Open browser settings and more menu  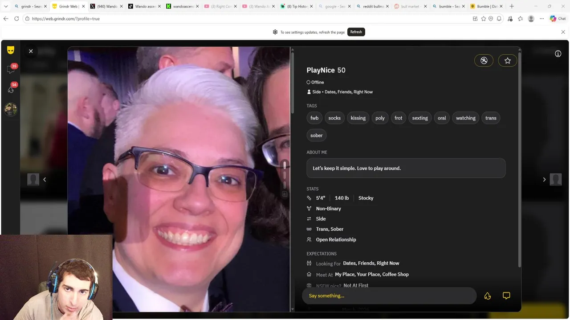click(541, 19)
